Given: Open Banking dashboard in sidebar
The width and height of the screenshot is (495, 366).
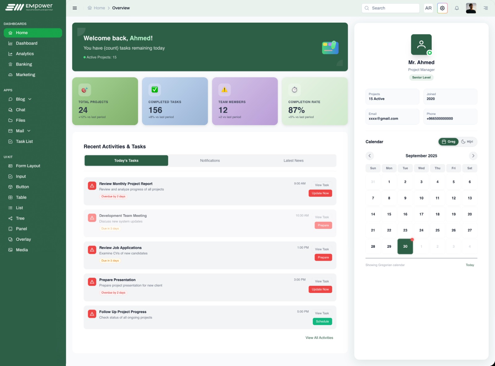Looking at the screenshot, I should tap(24, 64).
